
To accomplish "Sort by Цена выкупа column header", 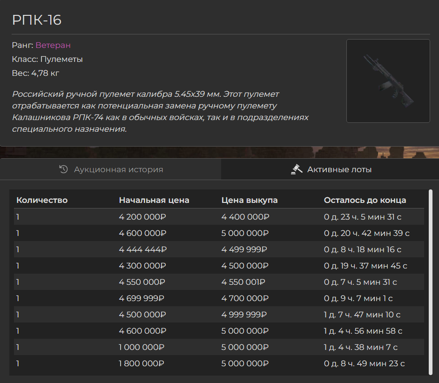I will pyautogui.click(x=250, y=200).
